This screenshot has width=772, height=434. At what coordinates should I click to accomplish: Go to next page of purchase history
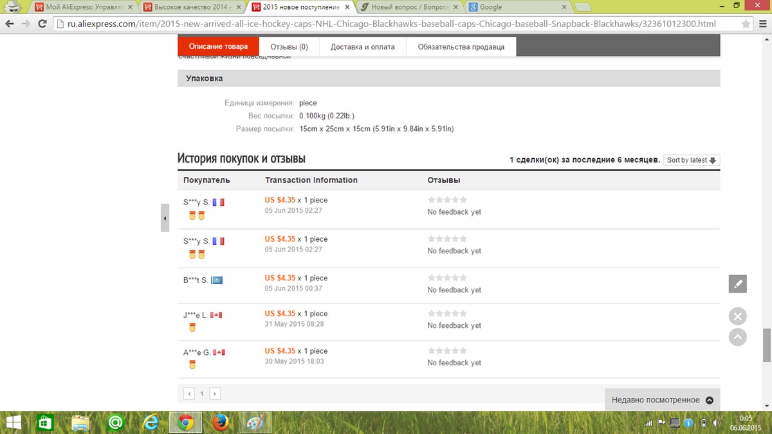(215, 393)
